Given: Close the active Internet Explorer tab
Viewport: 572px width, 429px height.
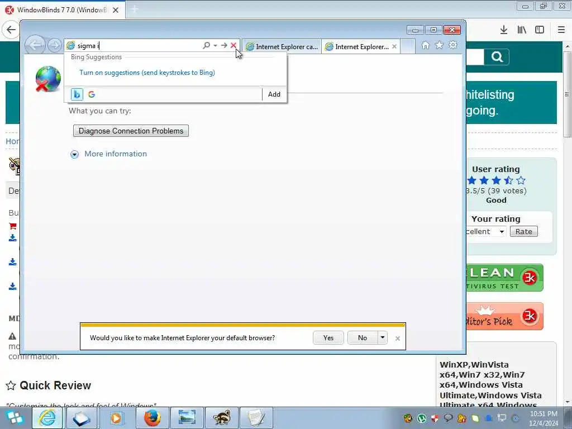Looking at the screenshot, I should [x=394, y=47].
